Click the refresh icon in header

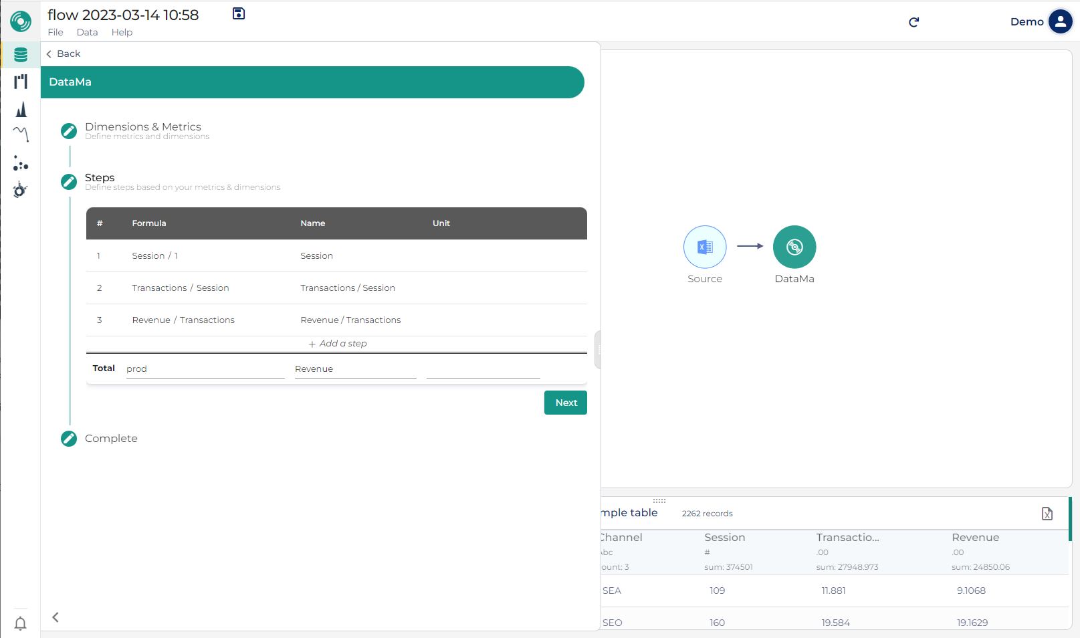pos(914,22)
